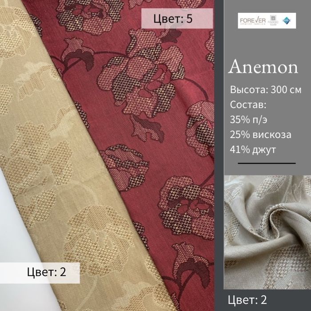
Task: Click the 'Состав:' heading
Action: (x=248, y=104)
